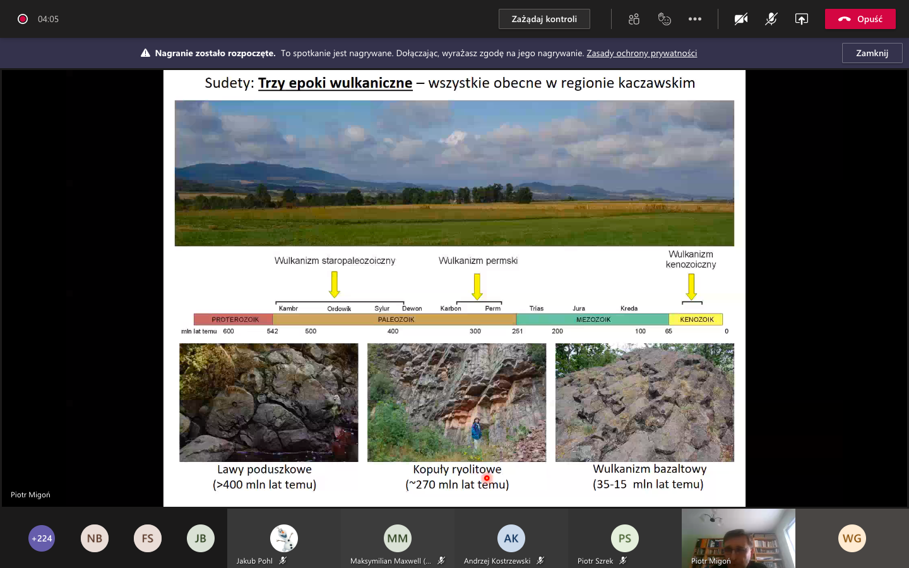Unmute the microphone
This screenshot has width=909, height=568.
(x=771, y=19)
